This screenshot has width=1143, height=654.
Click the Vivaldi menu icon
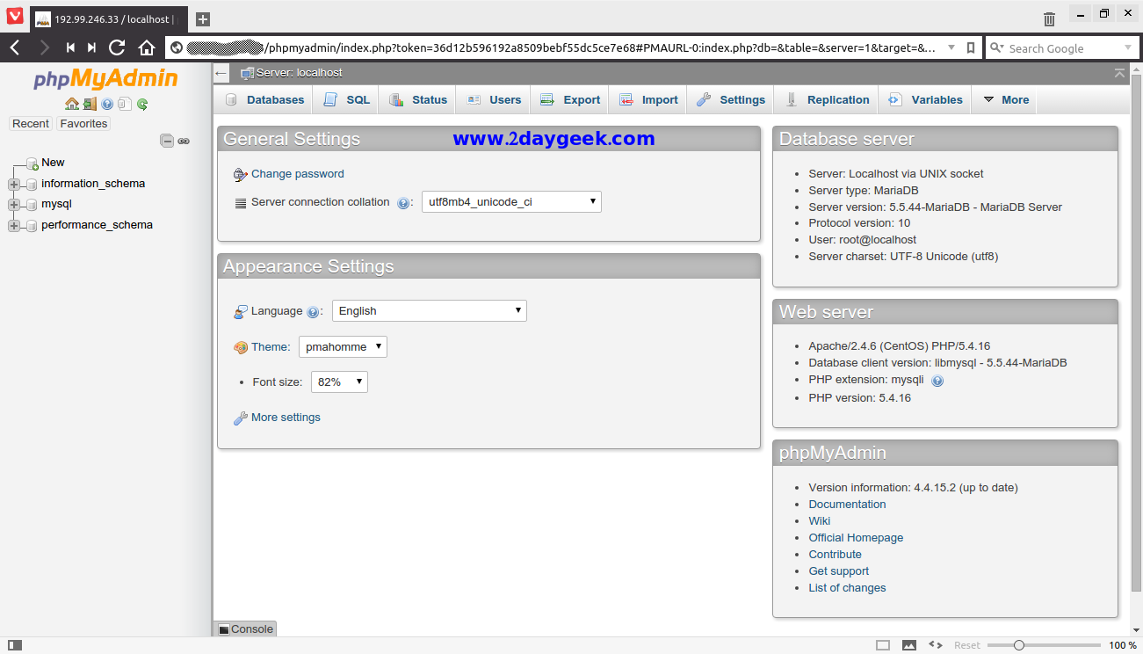15,16
